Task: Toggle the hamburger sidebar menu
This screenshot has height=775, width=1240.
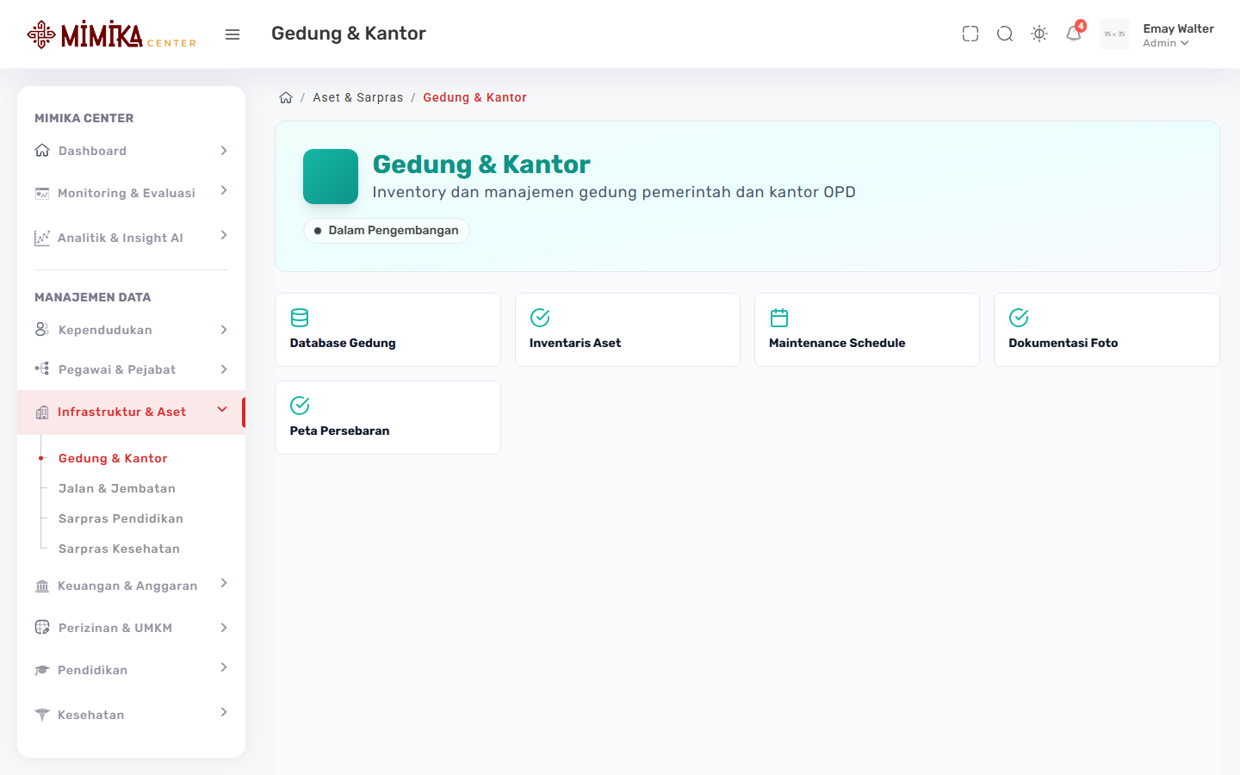Action: pos(232,34)
